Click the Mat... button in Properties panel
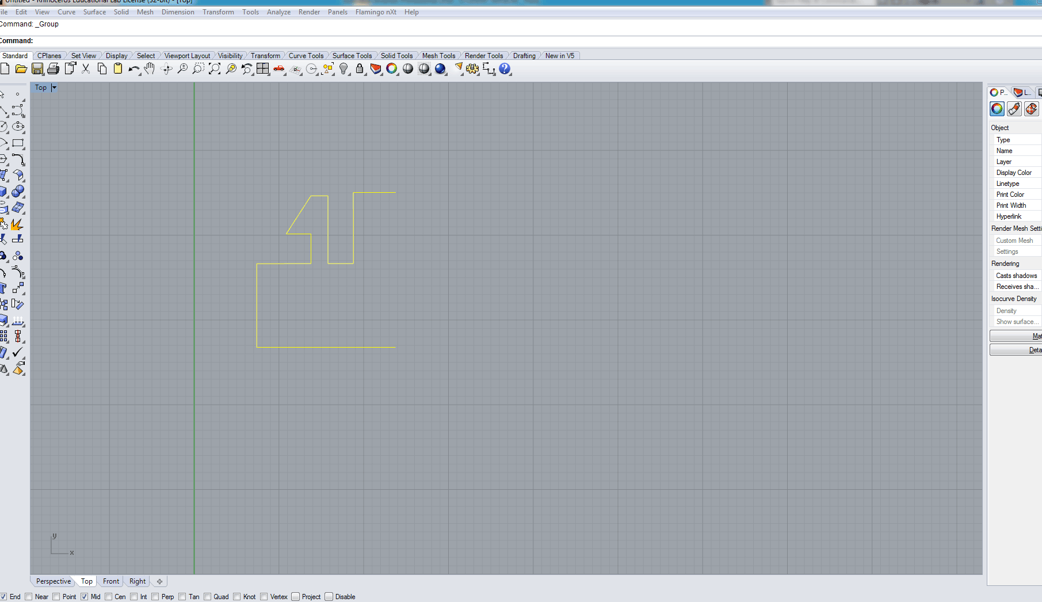 point(1016,336)
